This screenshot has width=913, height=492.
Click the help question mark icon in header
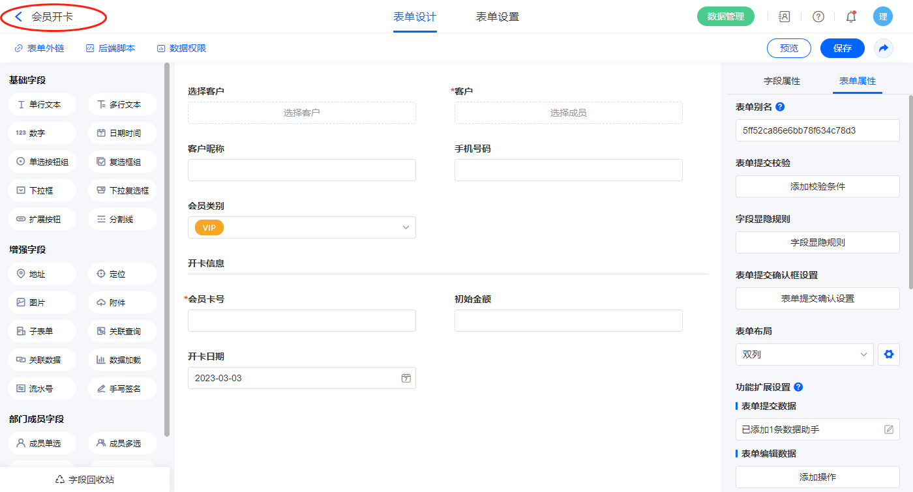818,17
